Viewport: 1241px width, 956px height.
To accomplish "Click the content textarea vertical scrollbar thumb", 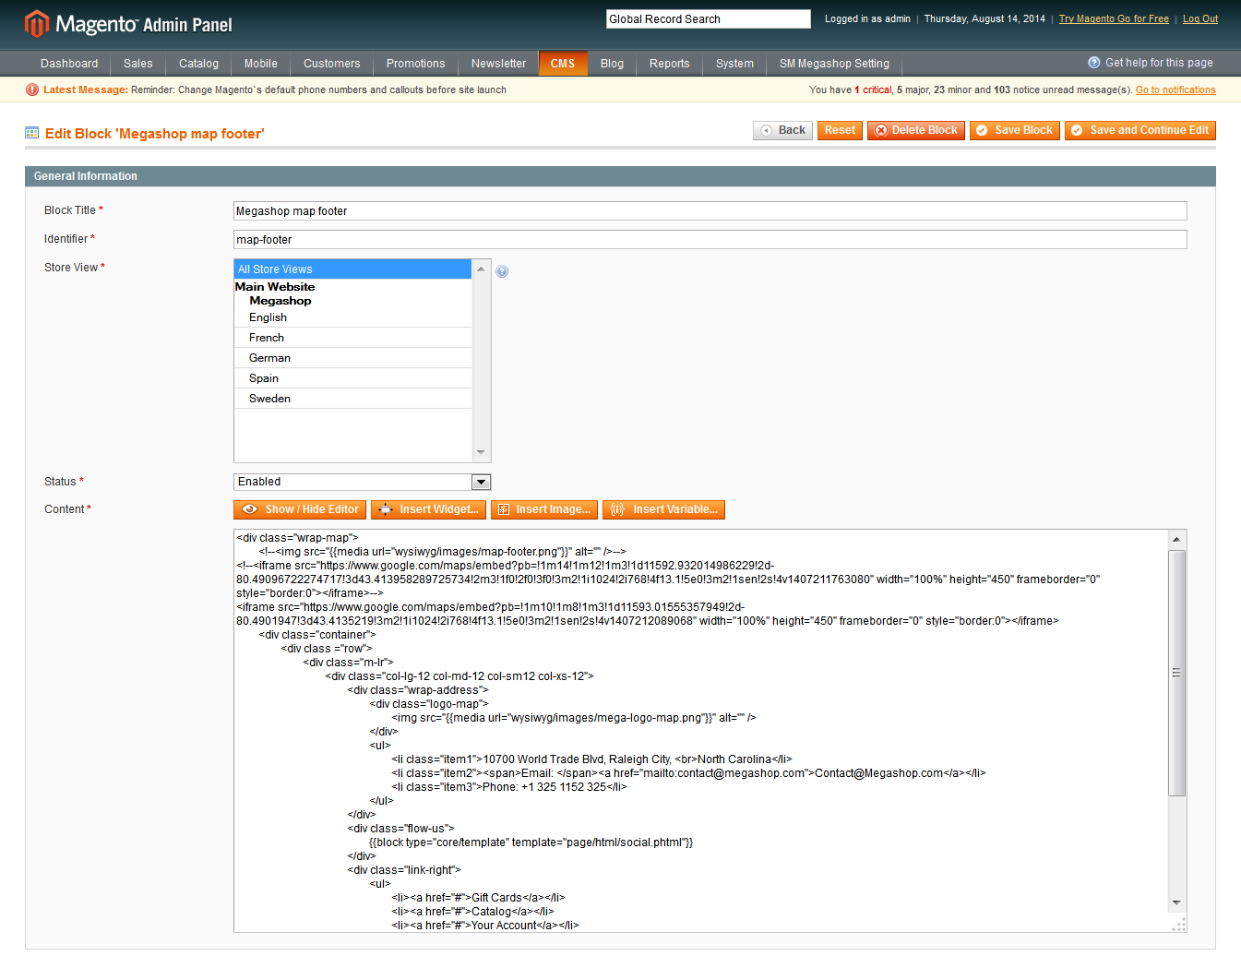I will pyautogui.click(x=1176, y=673).
